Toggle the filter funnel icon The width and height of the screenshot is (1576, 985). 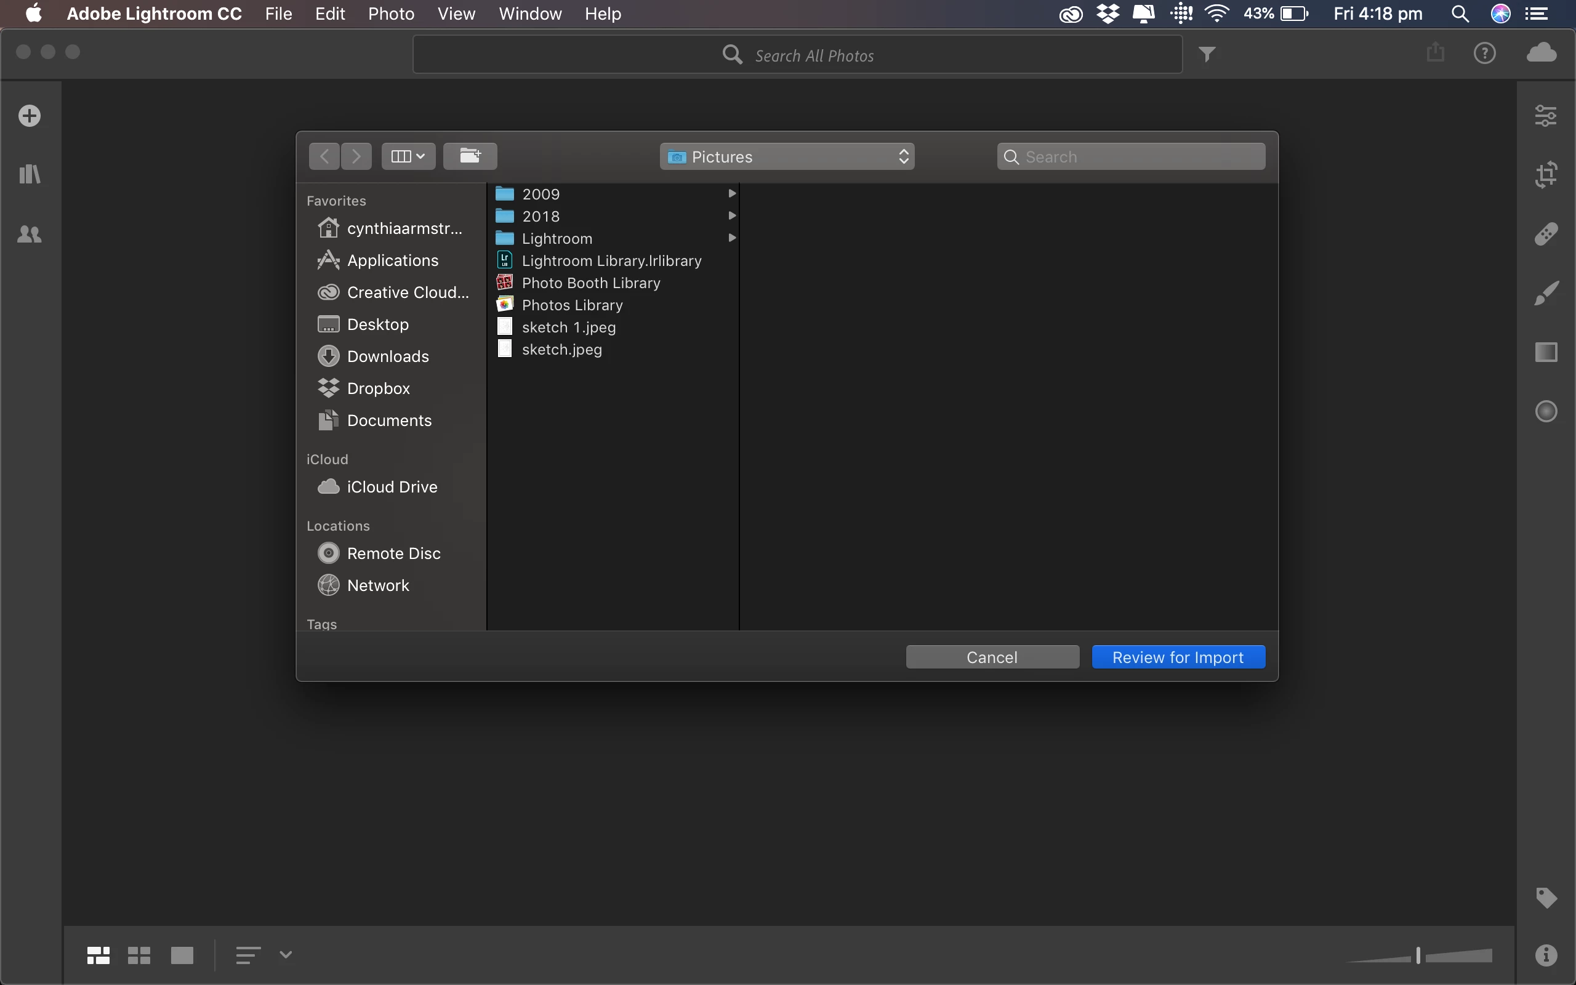click(x=1207, y=54)
